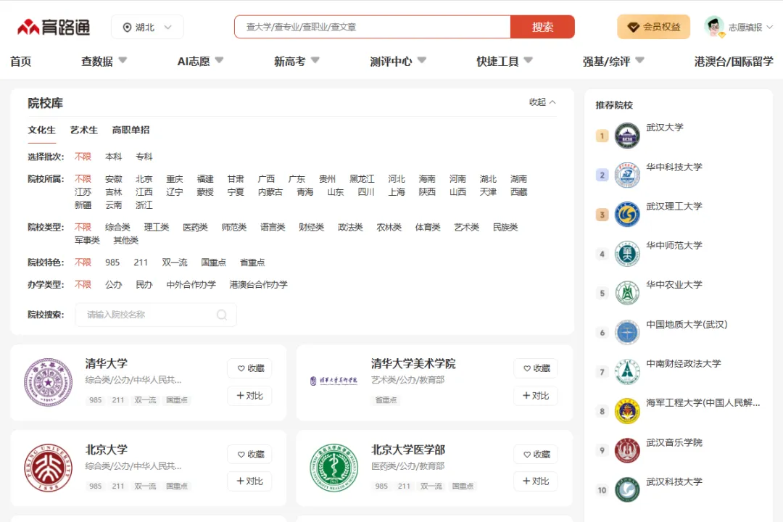Click rank badge number 2

click(x=602, y=175)
